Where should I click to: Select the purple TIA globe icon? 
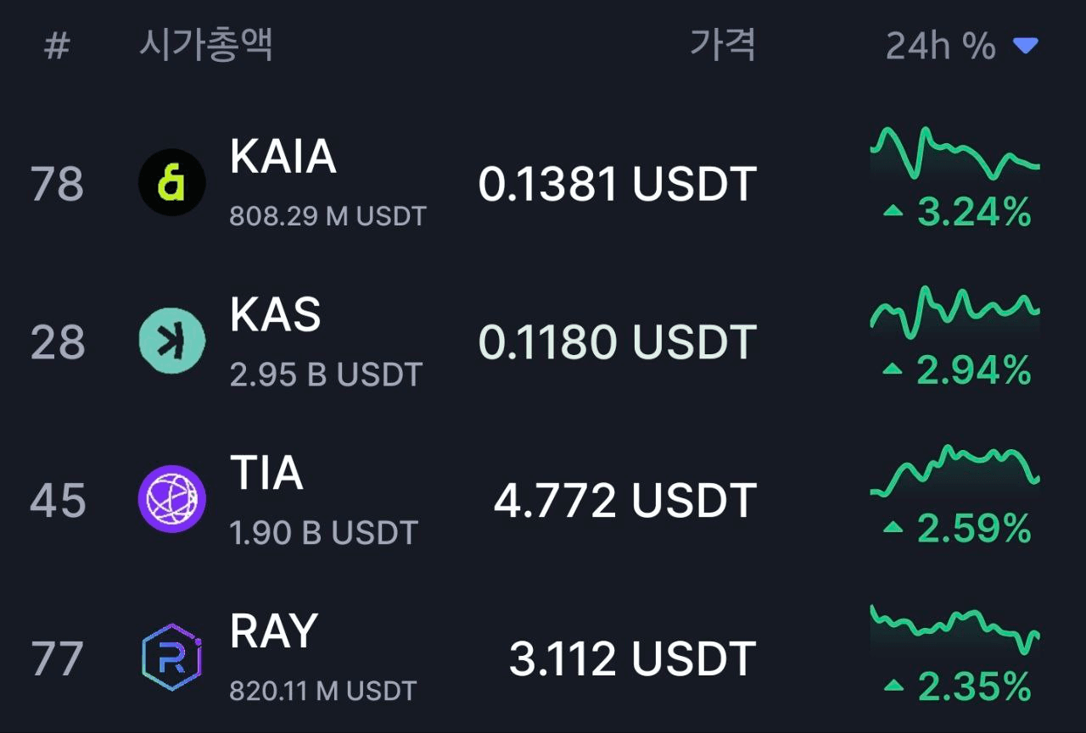click(x=171, y=499)
